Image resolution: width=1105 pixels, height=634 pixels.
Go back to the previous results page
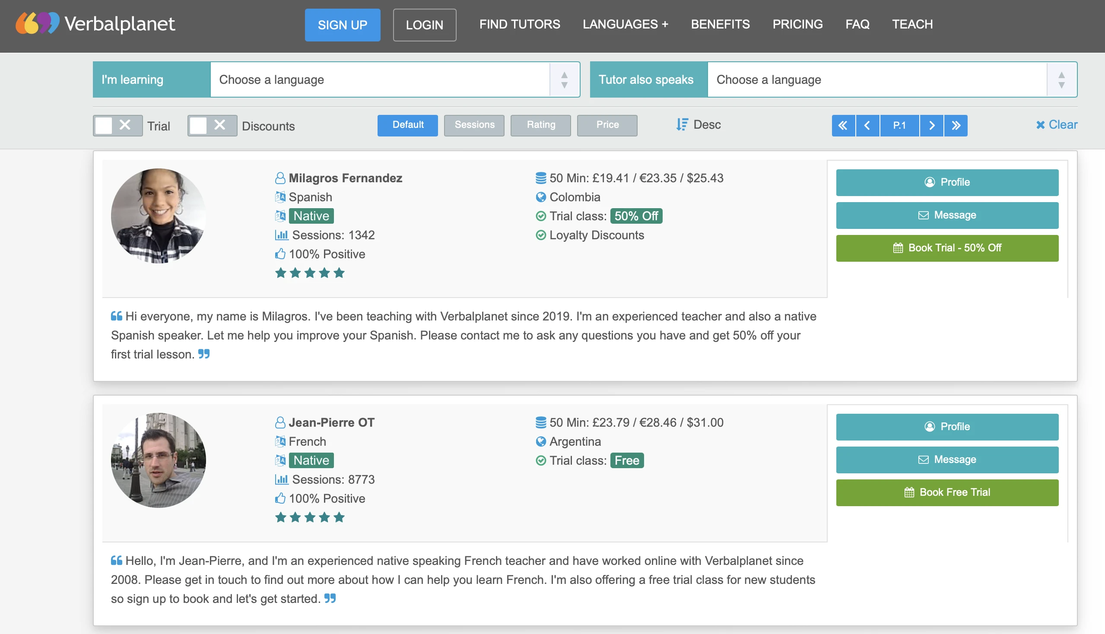867,125
